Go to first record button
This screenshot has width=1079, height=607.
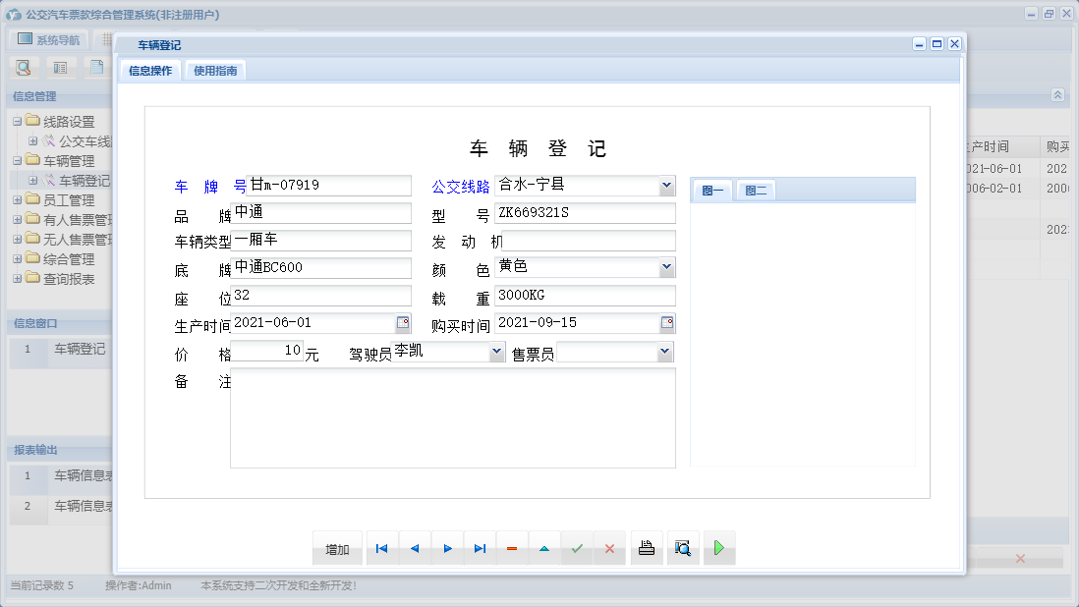pos(382,548)
